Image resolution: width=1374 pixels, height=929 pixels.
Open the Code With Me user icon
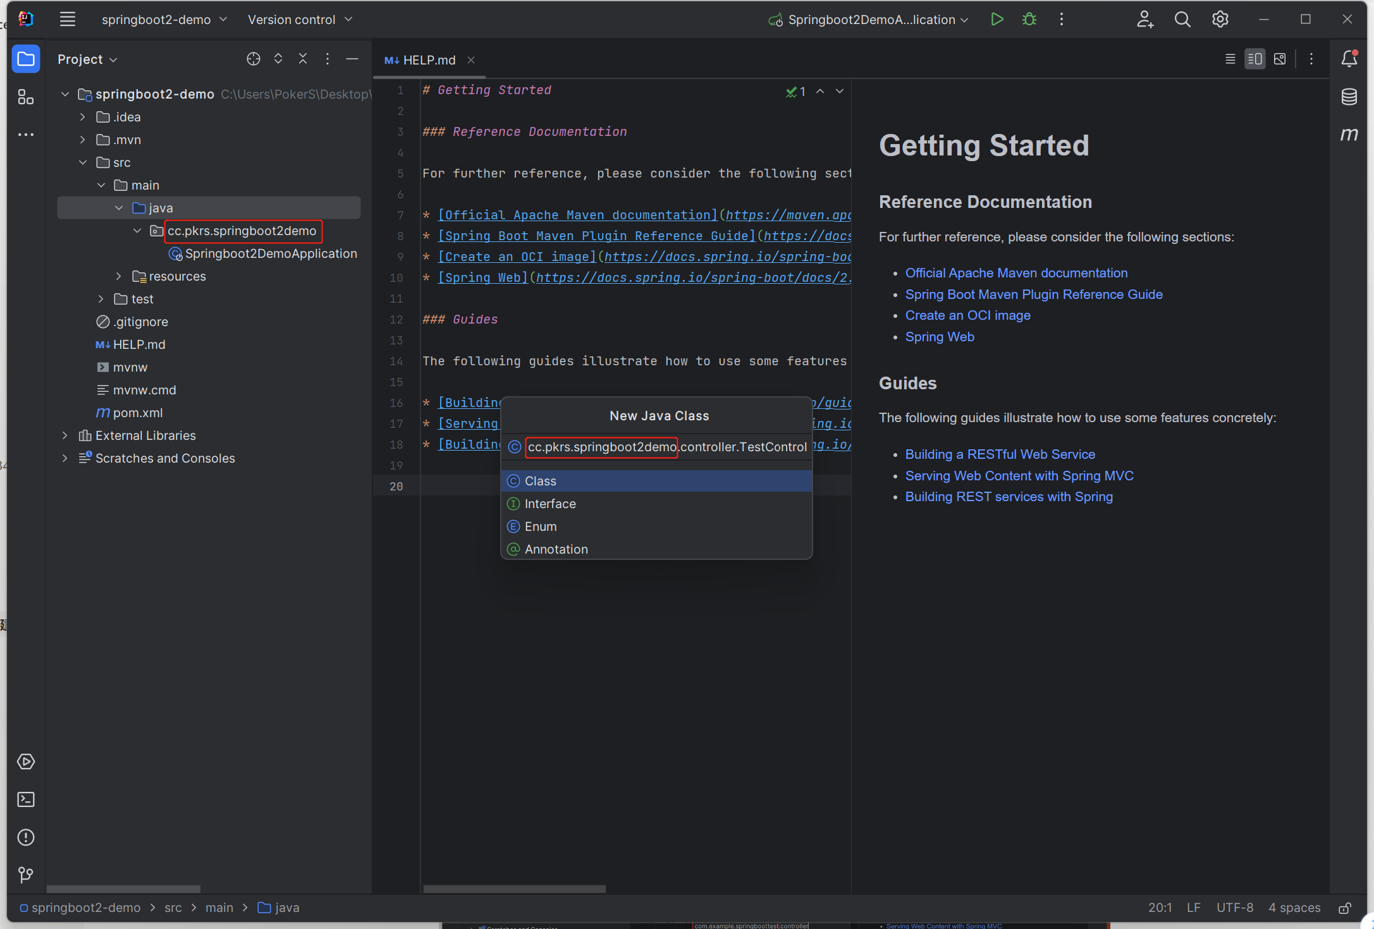1145,20
